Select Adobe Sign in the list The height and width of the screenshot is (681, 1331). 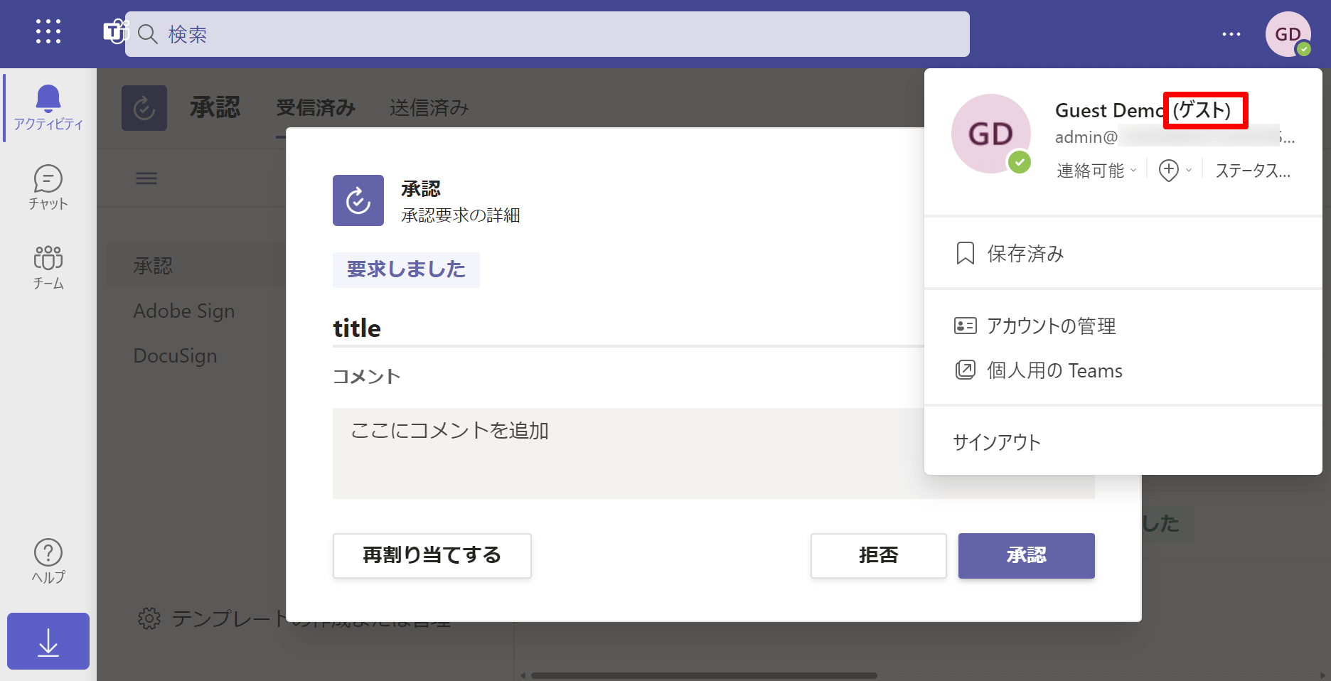(x=184, y=311)
